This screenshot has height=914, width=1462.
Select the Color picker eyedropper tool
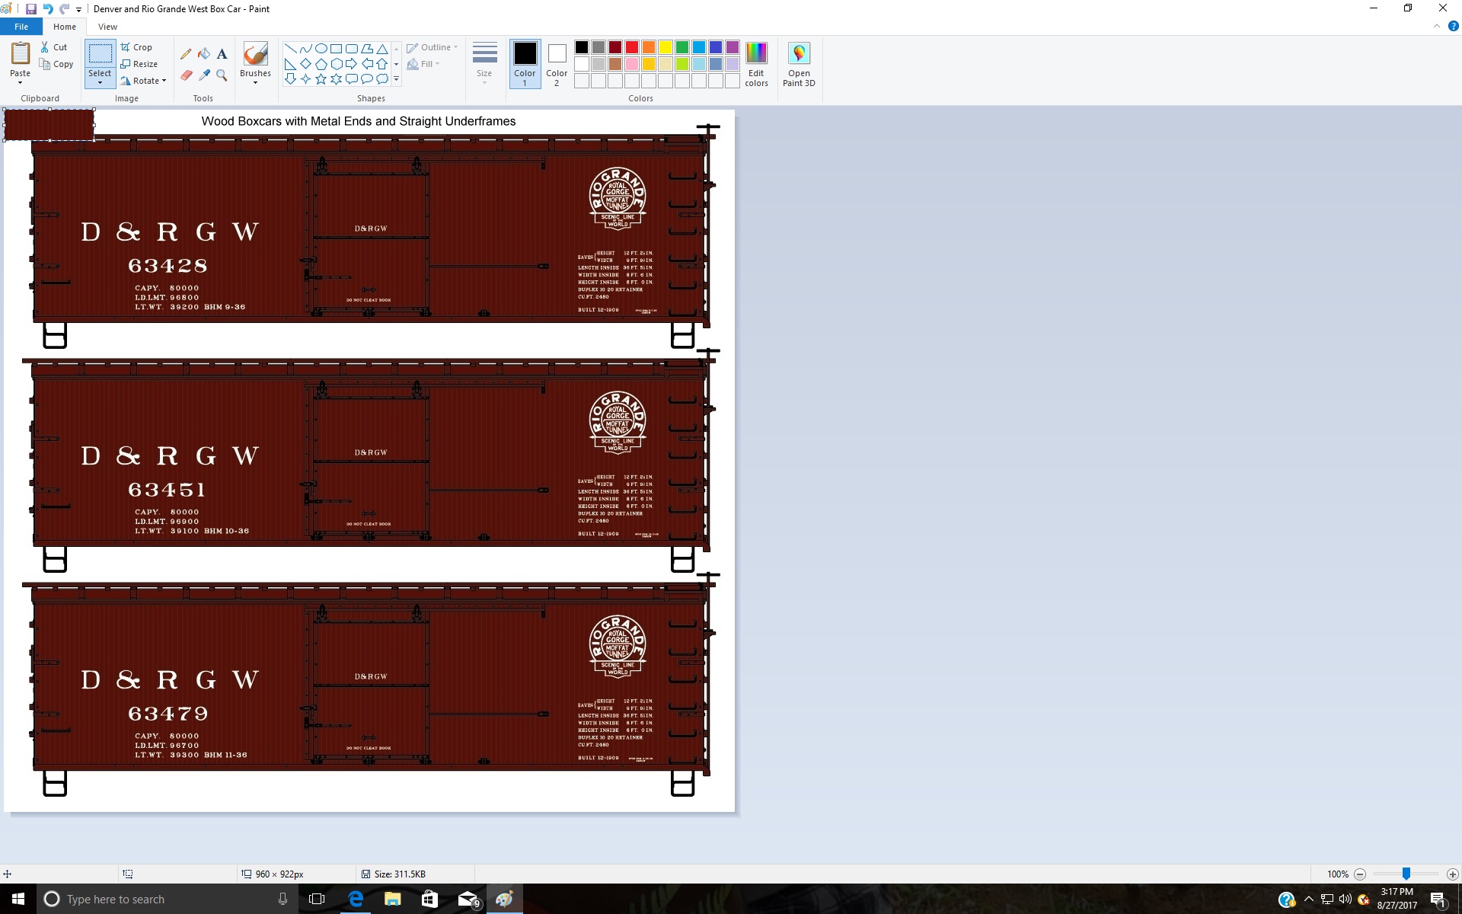[204, 75]
